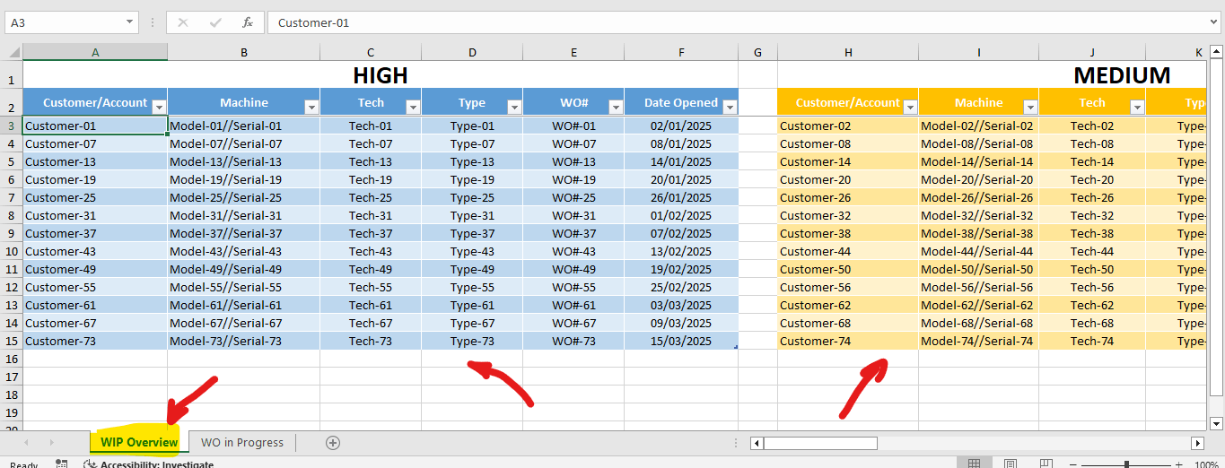The width and height of the screenshot is (1225, 468).
Task: Click the next sheet tab scroll arrow
Action: tap(51, 442)
